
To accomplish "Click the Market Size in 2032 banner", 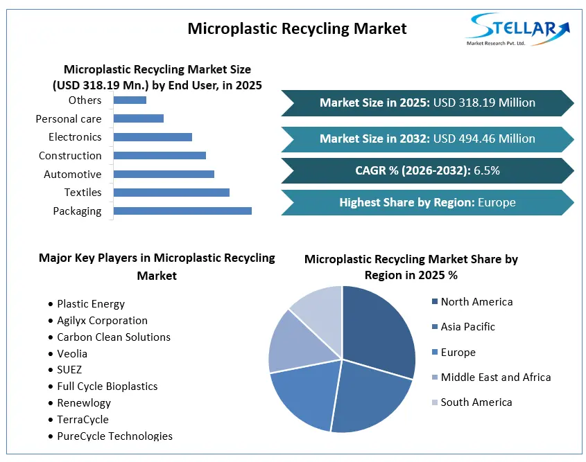I will click(x=428, y=139).
